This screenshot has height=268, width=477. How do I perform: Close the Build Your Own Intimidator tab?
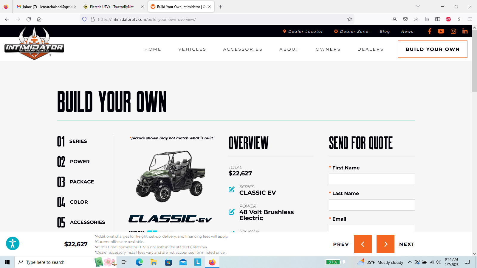coord(209,7)
